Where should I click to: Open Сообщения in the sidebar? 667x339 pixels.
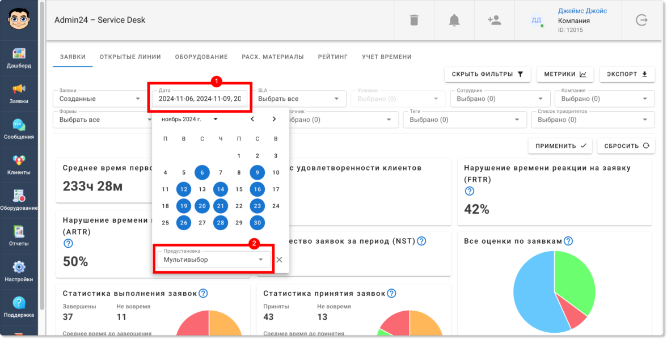tap(19, 130)
